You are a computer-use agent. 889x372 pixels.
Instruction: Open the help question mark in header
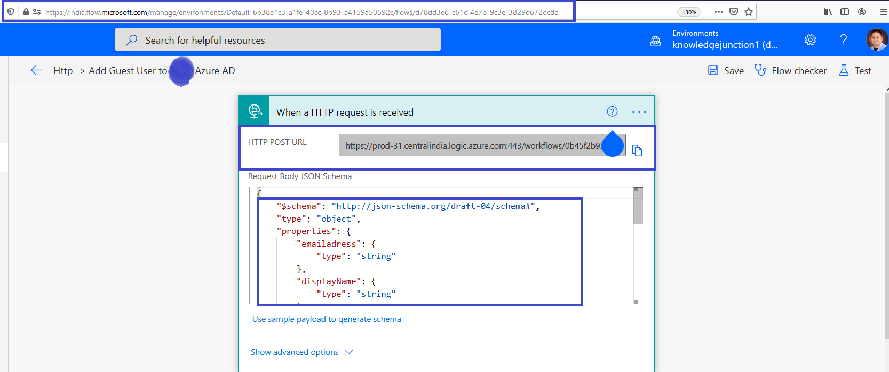[x=843, y=39]
